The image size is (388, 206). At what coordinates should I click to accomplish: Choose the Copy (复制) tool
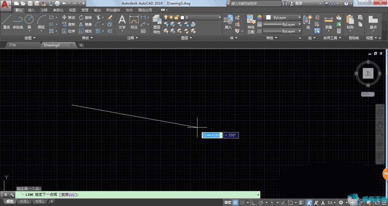coord(69,24)
